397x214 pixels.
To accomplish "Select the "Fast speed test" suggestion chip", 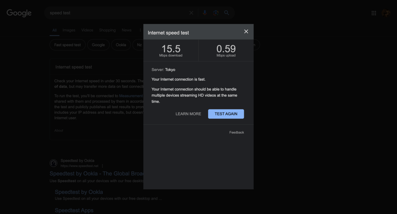I will coord(67,45).
